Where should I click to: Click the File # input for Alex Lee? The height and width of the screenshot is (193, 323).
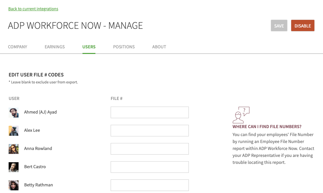(x=149, y=131)
